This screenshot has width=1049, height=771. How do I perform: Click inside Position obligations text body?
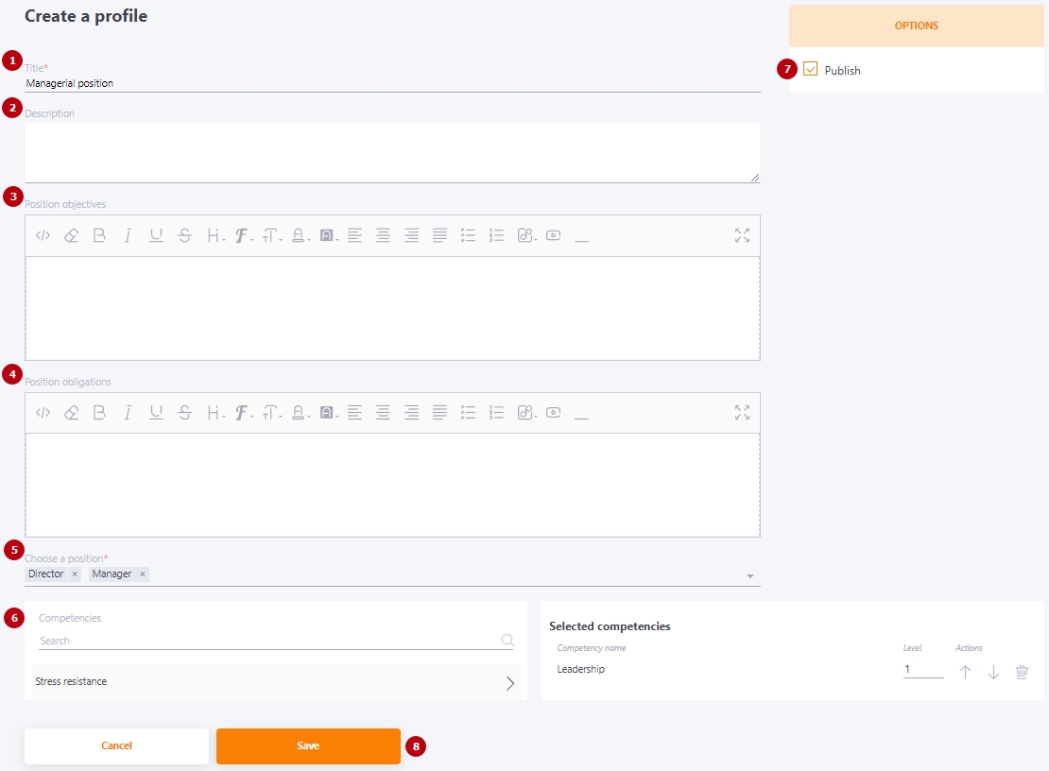click(x=393, y=485)
